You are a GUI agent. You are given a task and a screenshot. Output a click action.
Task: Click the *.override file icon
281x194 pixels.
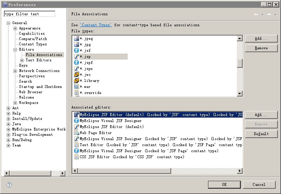(76, 93)
